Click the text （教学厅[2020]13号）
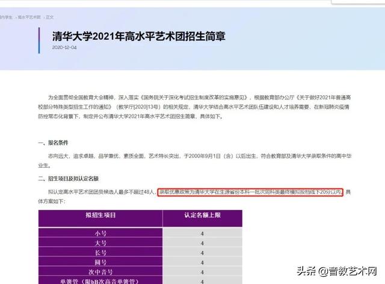The width and height of the screenshot is (385, 284). coord(138,107)
